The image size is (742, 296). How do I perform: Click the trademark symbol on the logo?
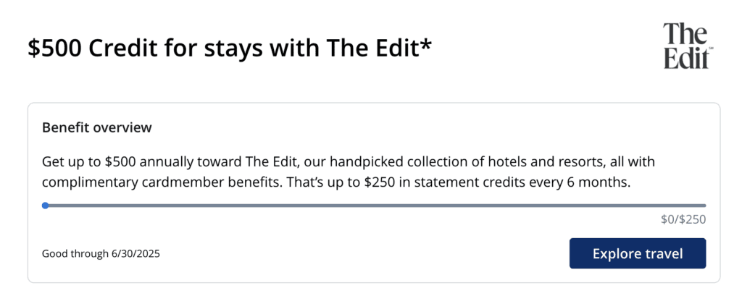click(x=711, y=50)
